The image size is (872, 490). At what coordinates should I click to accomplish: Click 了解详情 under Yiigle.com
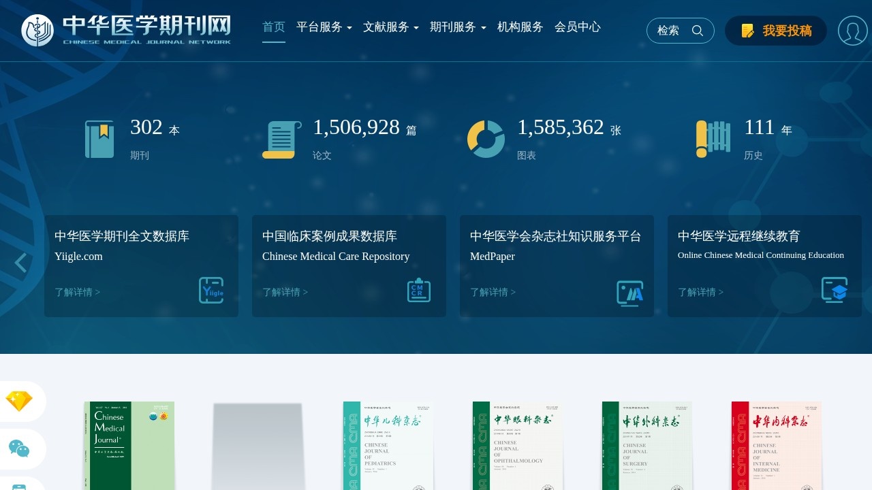pos(76,292)
